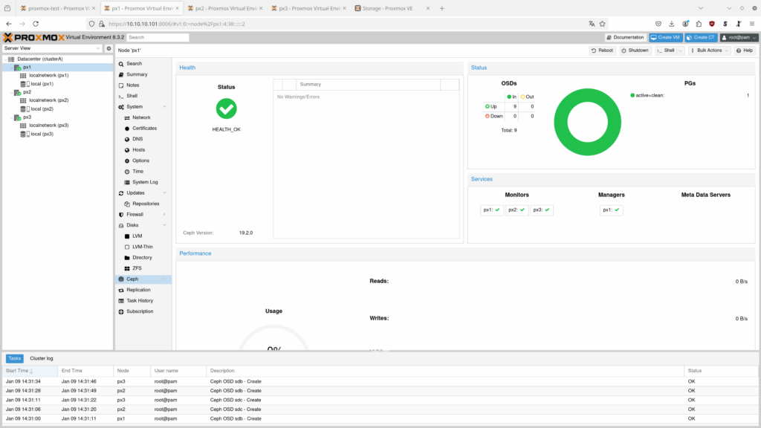Click the px1 manager service entry
The height and width of the screenshot is (428, 761).
(611, 210)
